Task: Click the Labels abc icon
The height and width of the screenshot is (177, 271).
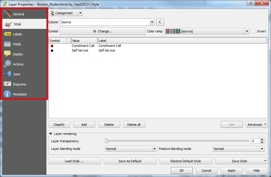Action: 7,34
